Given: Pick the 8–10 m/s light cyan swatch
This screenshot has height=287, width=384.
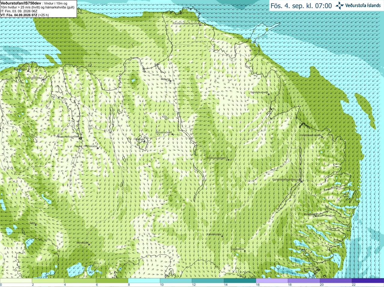Looking at the screenshot, I should pyautogui.click(x=144, y=281).
